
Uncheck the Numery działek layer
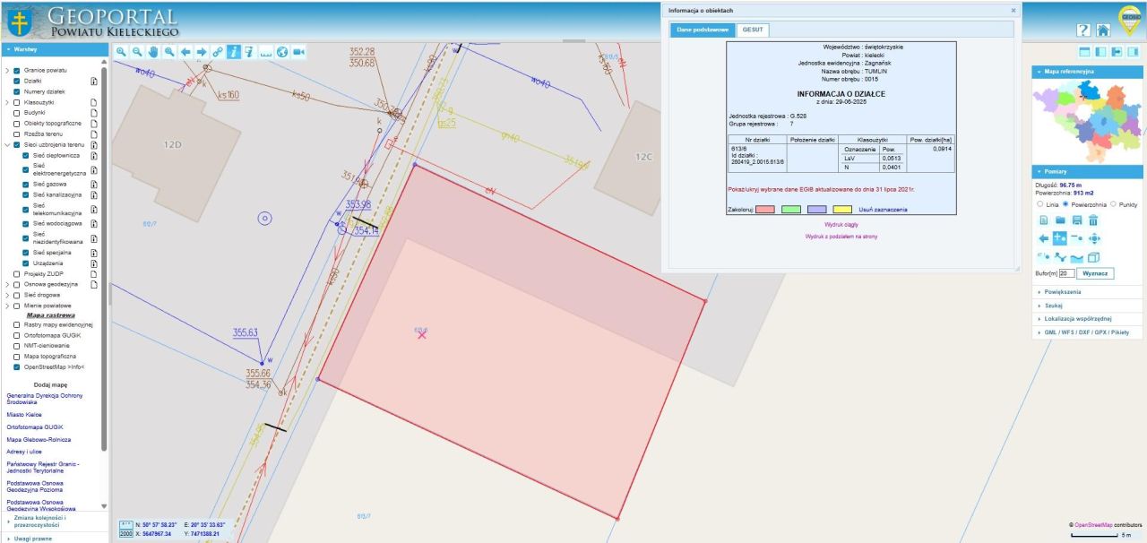coord(16,91)
